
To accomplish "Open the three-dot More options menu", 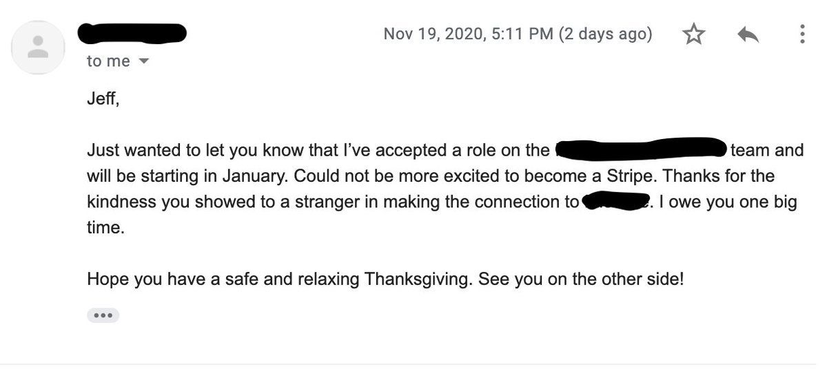I will pyautogui.click(x=802, y=34).
